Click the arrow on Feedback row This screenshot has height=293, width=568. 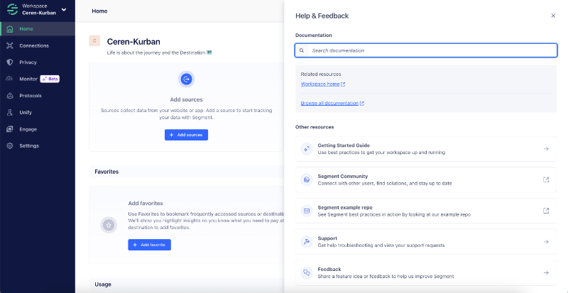tap(546, 272)
